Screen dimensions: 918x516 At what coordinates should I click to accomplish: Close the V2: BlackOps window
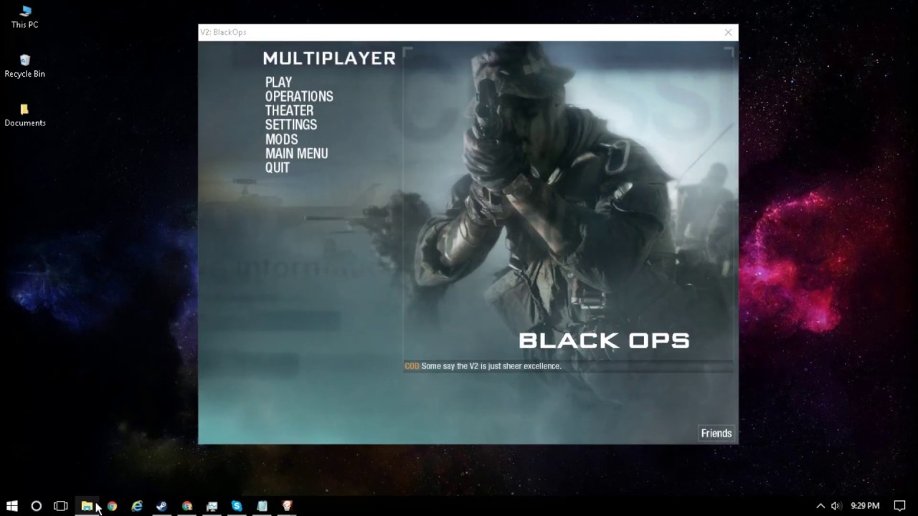pos(728,32)
